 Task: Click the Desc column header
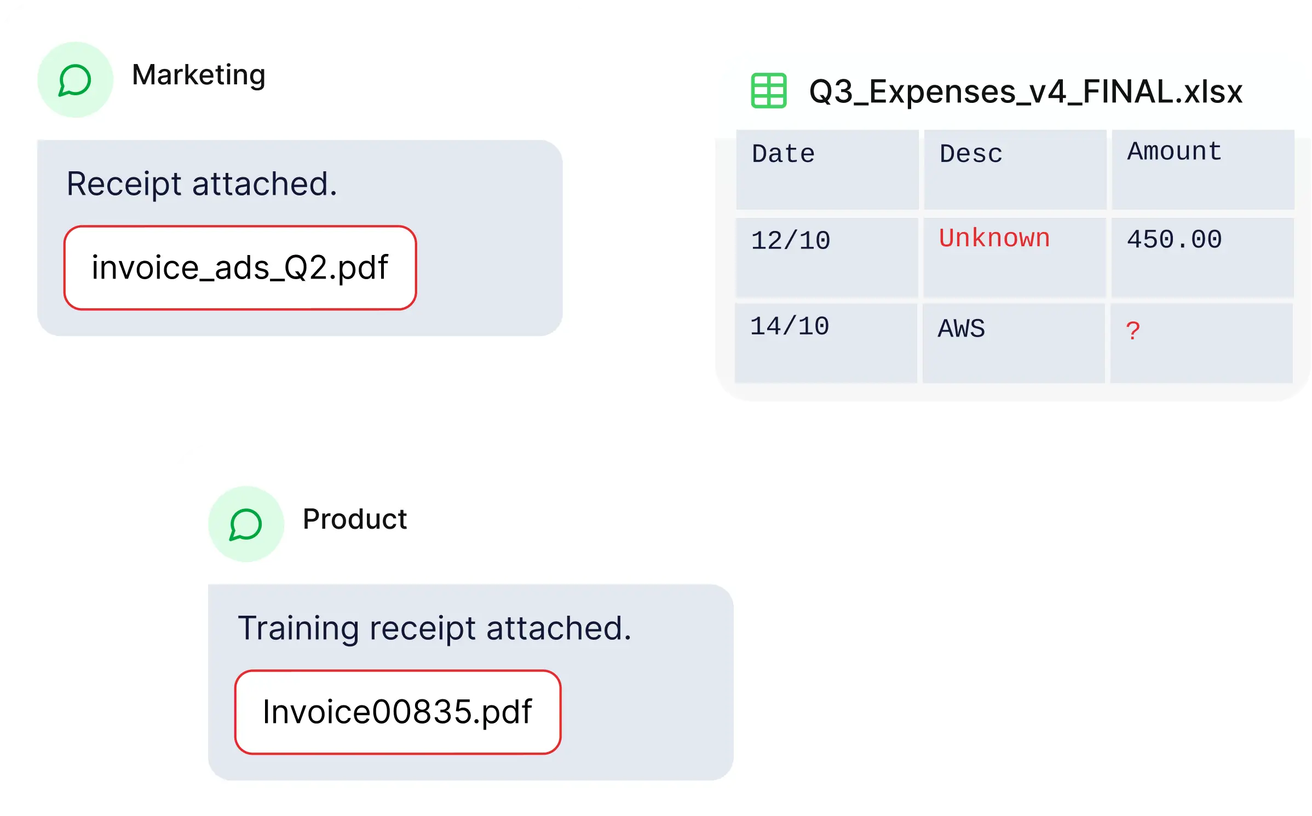pyautogui.click(x=1015, y=169)
